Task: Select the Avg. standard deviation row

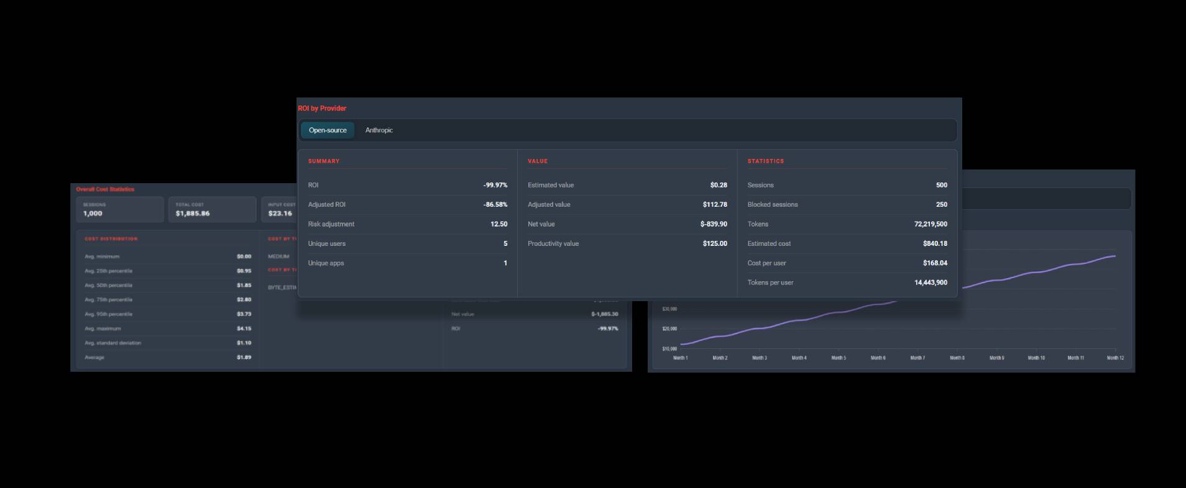Action: coord(168,343)
